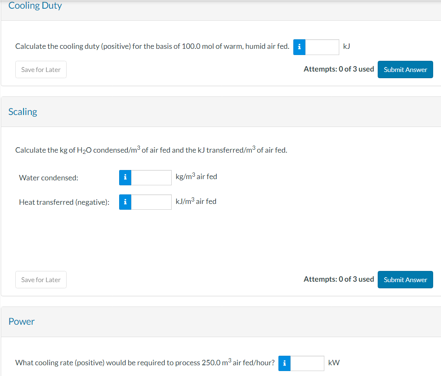The height and width of the screenshot is (376, 441).
Task: Select the Scaling section heading
Action: click(23, 112)
